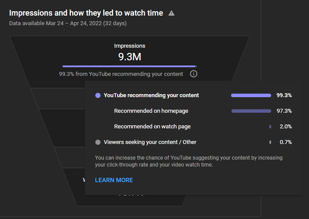Click the grey dot beside Viewers seeking content

click(98, 142)
